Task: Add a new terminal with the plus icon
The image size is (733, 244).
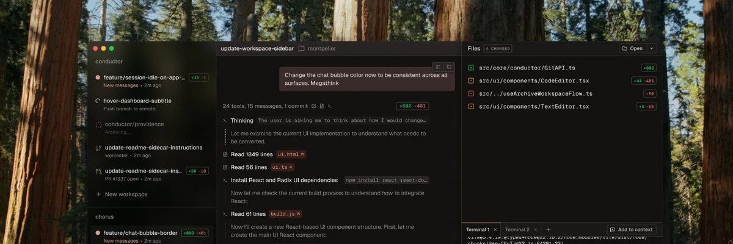Action: pos(548,229)
